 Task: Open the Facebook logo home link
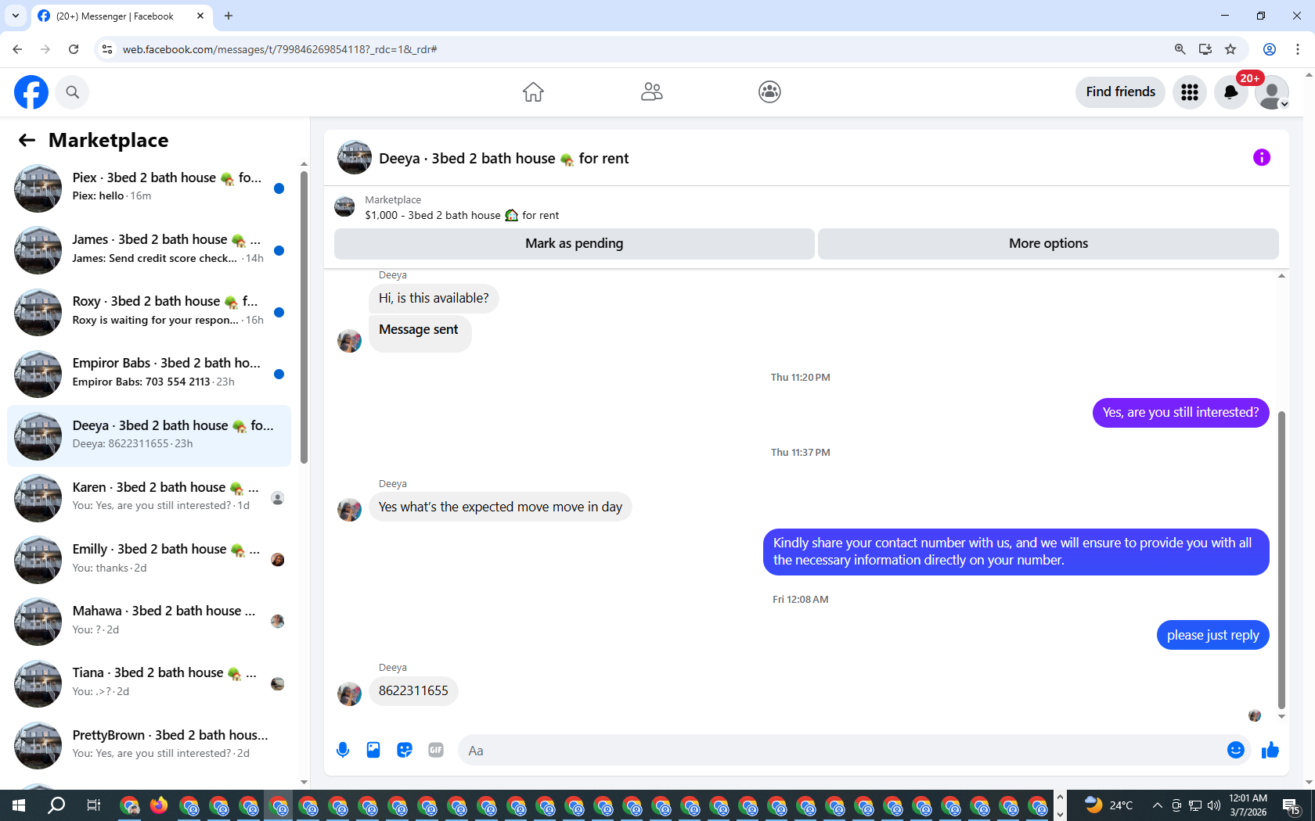coord(31,92)
